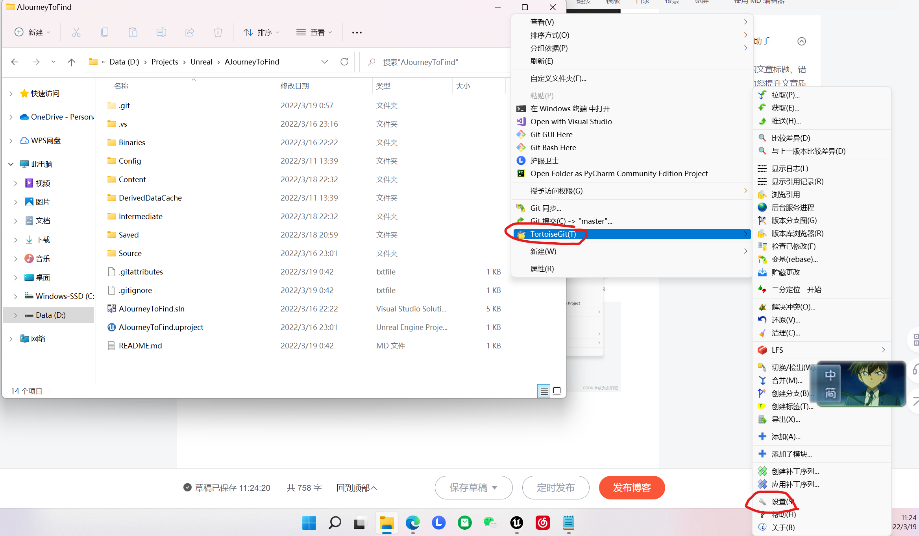Viewport: 919px width, 536px height.
Task: Select Git Bash Here
Action: (x=553, y=147)
